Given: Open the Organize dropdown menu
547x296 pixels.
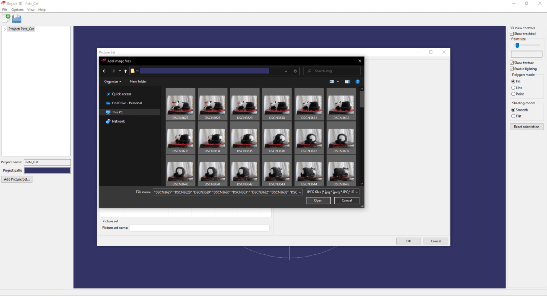Looking at the screenshot, I should (113, 82).
